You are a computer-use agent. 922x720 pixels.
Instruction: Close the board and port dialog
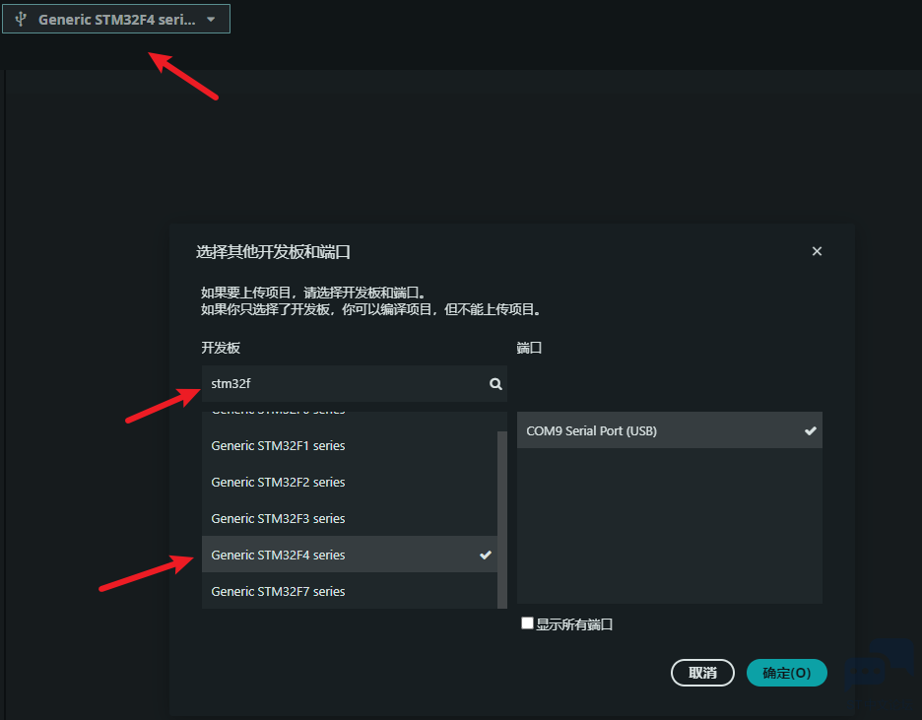tap(817, 251)
